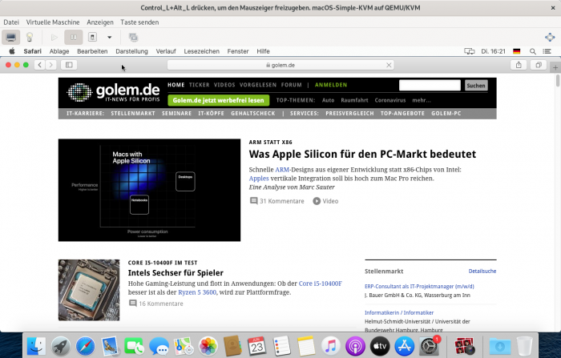Image resolution: width=561 pixels, height=358 pixels.
Task: Open Safari's Darstellung menu
Action: tap(131, 51)
